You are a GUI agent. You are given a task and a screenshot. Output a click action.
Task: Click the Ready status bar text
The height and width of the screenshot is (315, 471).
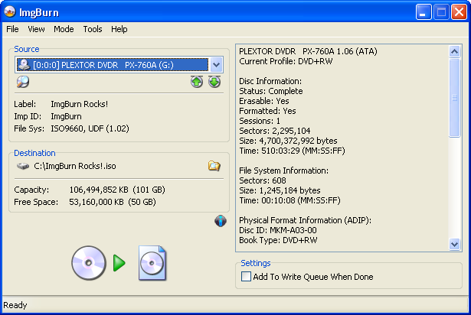[x=15, y=305]
